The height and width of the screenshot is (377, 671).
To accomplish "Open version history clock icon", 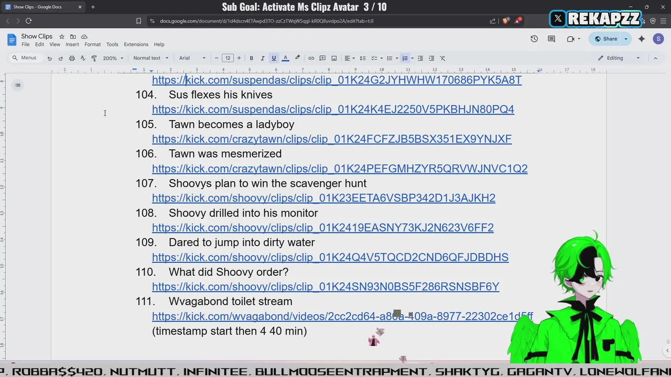I will point(534,39).
